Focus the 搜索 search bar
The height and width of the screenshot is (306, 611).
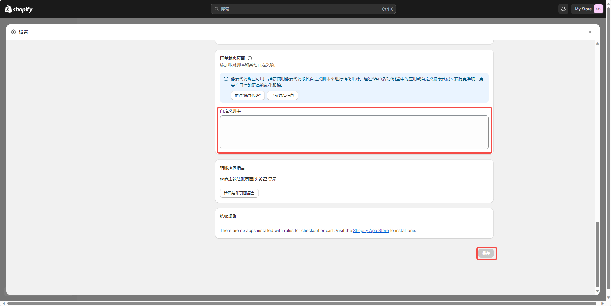click(x=303, y=9)
